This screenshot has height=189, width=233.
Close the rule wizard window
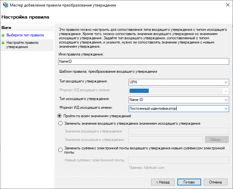point(225,5)
